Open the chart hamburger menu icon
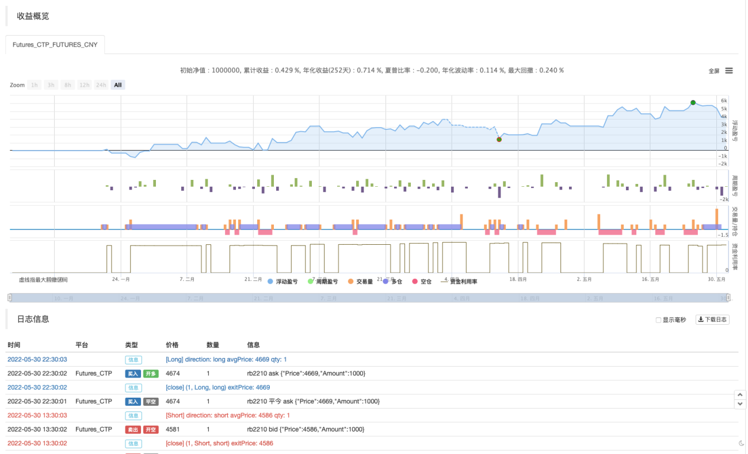 tap(728, 71)
